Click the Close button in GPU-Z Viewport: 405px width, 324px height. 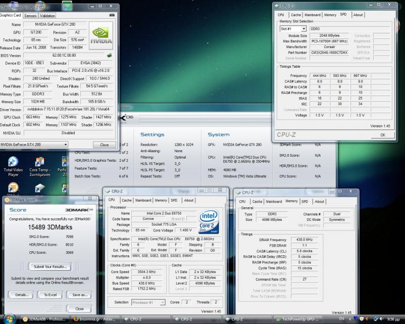(105, 145)
